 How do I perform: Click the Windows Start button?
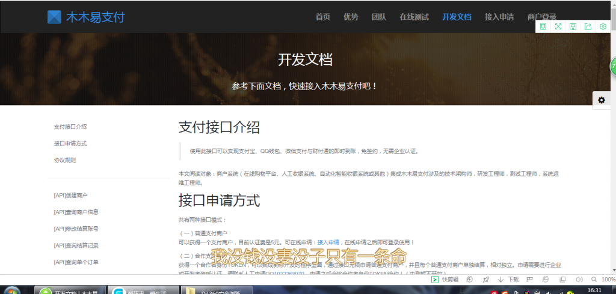(12, 290)
